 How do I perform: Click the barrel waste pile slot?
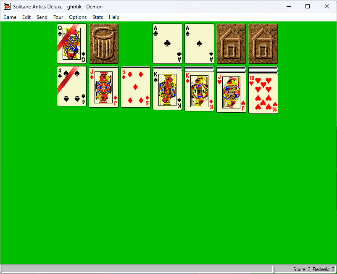(104, 44)
